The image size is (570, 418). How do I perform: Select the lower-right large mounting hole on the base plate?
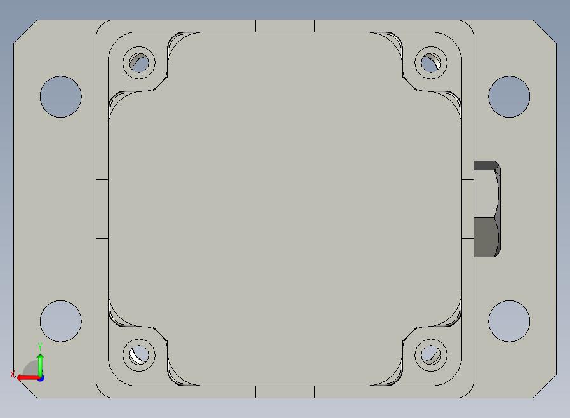[x=509, y=321]
